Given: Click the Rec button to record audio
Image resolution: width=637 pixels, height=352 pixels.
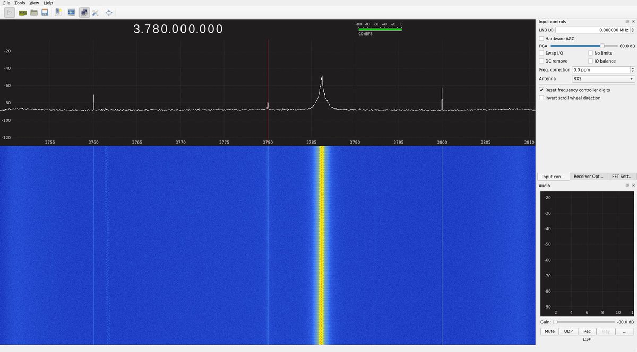Looking at the screenshot, I should pos(587,331).
